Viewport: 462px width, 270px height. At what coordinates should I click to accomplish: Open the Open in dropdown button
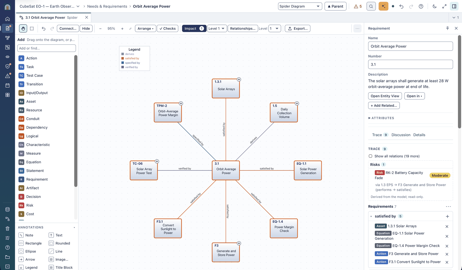pyautogui.click(x=414, y=96)
